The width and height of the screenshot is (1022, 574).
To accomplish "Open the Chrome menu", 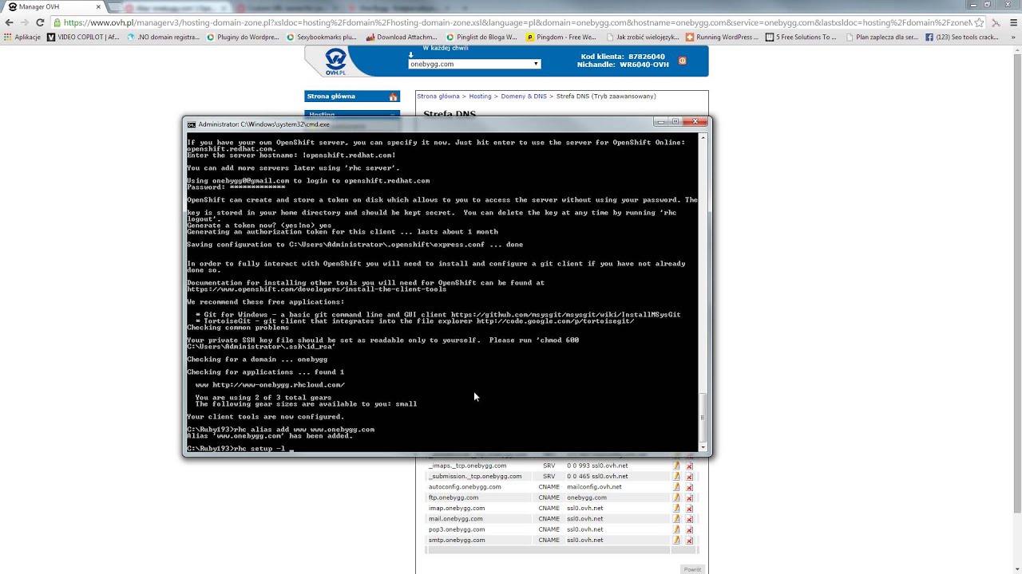I will coord(1012,22).
